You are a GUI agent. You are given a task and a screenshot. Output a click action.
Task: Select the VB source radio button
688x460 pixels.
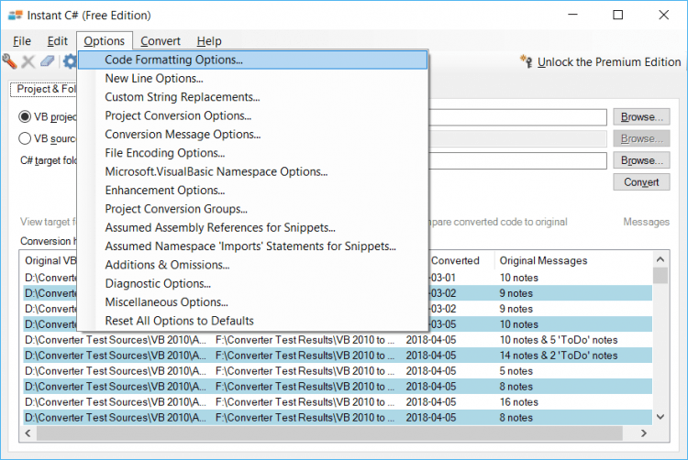point(26,139)
